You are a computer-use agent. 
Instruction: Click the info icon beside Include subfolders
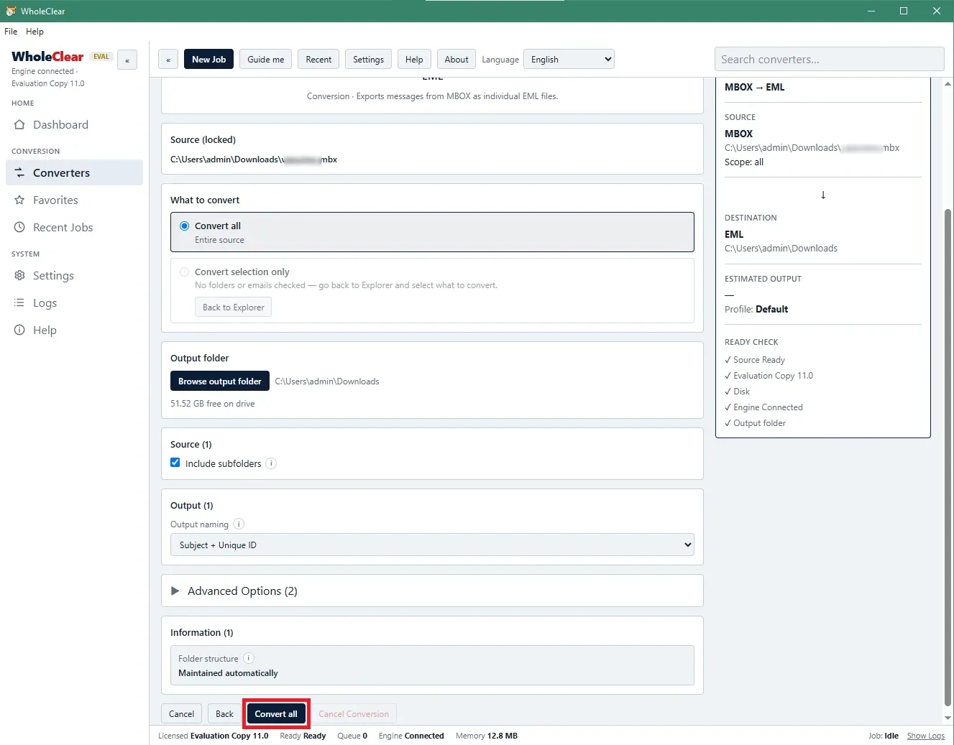click(271, 463)
